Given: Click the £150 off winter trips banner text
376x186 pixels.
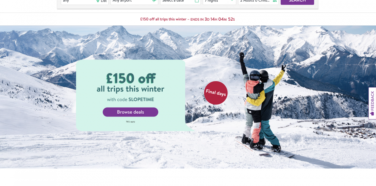Looking at the screenshot, I should 163,19.
